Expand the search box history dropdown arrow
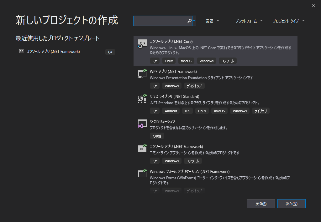Viewport: 321px width, 222px height. click(x=194, y=21)
